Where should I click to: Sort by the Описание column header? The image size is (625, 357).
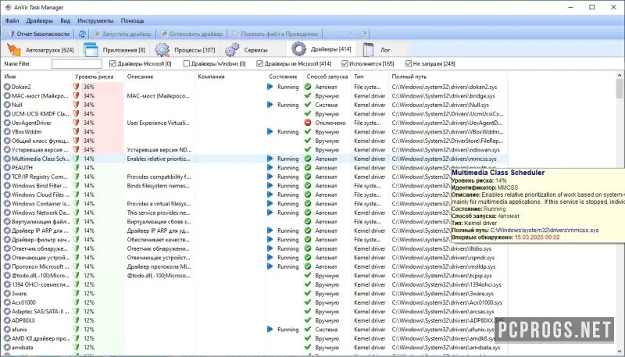tap(159, 77)
